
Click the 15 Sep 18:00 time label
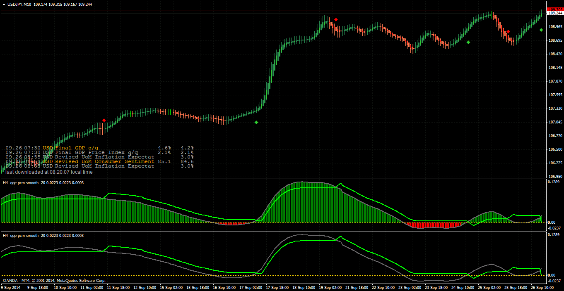pyautogui.click(x=197, y=287)
